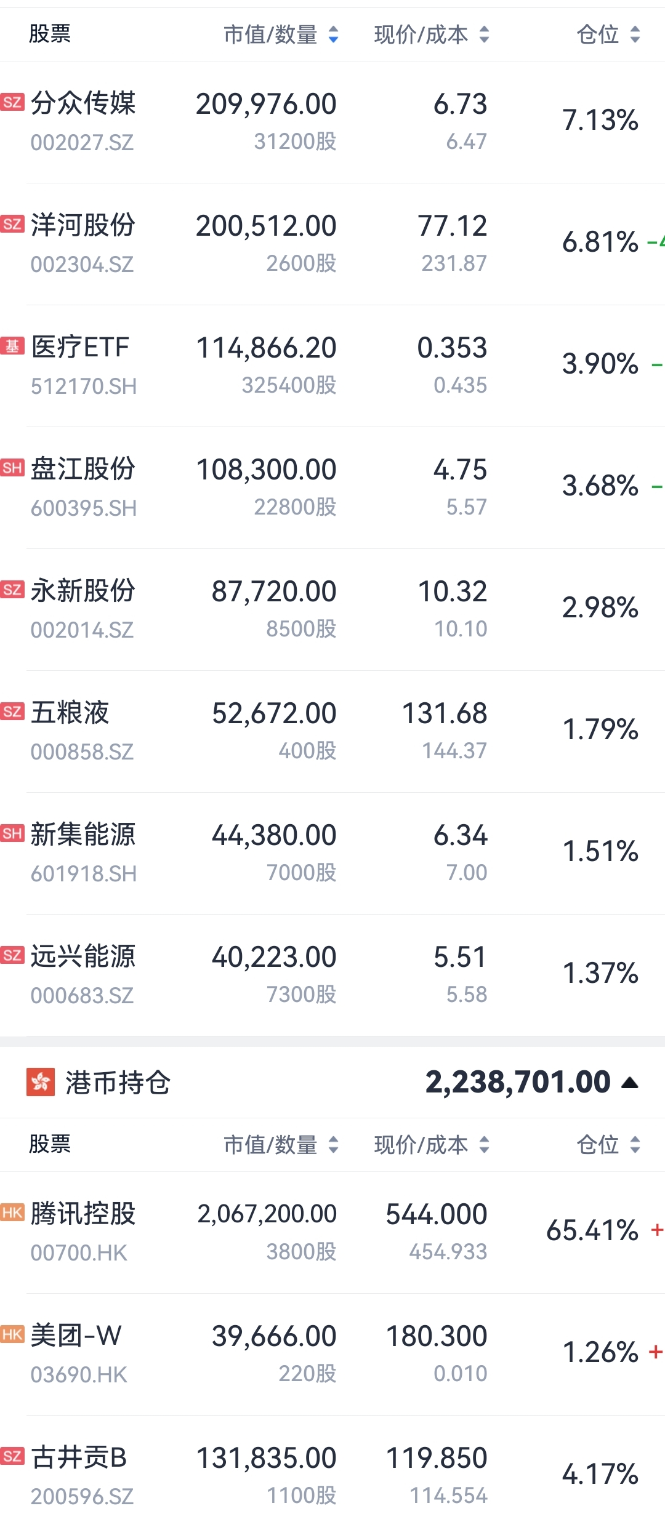Click SH badge beside 新集能源
665x1527 pixels.
point(12,833)
